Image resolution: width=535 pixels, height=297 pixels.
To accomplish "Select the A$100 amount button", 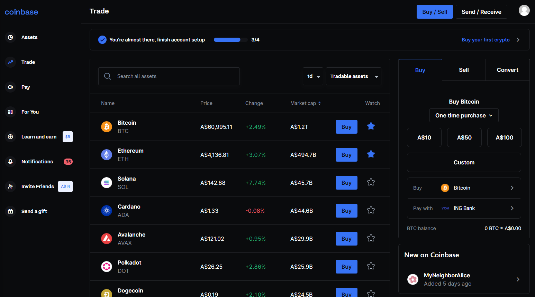I will coord(505,137).
